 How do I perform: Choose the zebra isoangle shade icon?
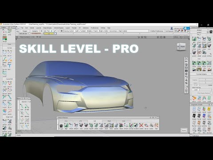[194, 116]
